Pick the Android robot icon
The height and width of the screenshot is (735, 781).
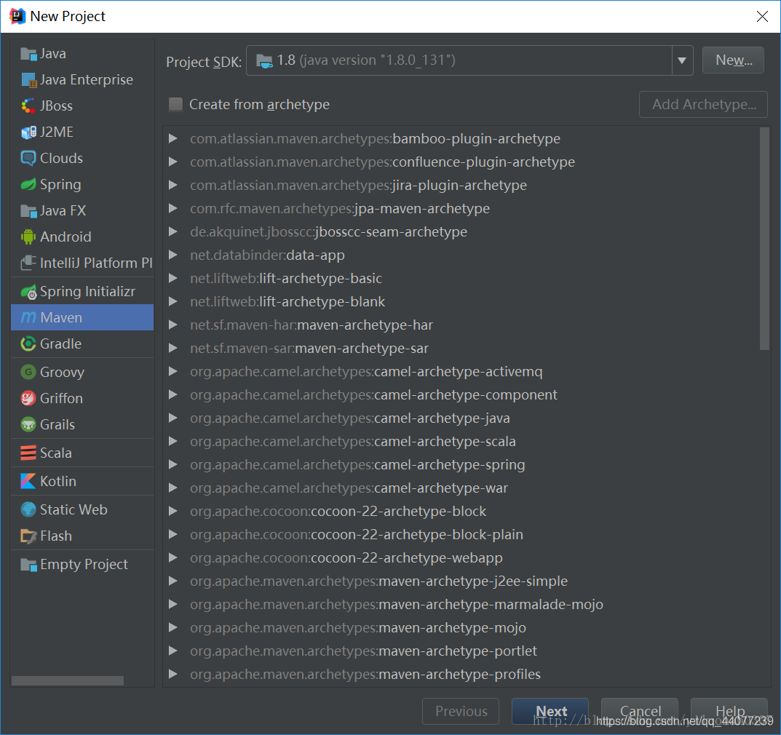pos(28,237)
